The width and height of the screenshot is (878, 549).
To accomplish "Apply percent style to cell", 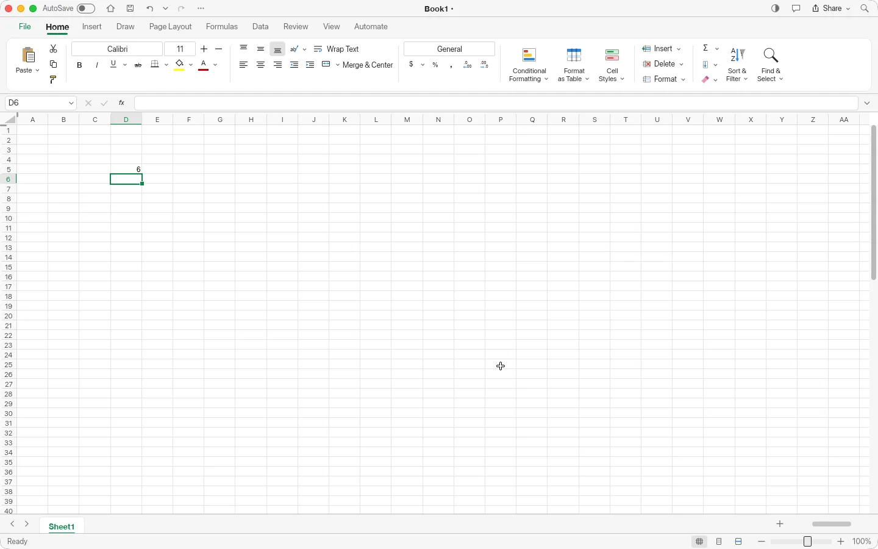I will pos(435,65).
